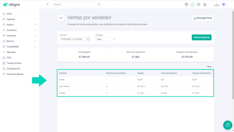The height and width of the screenshot is (132, 234).
Task: Click the POS sidebar icon
Action: 4,57
